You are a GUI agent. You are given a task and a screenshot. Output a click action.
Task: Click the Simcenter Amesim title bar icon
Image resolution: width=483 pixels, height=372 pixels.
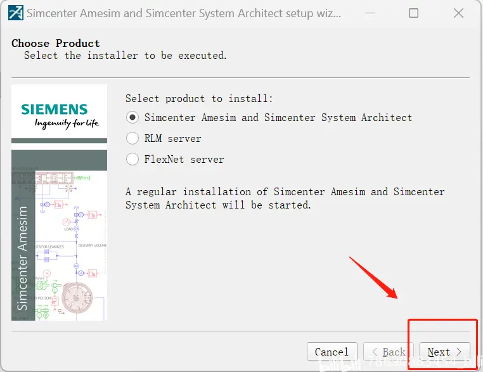(x=16, y=13)
